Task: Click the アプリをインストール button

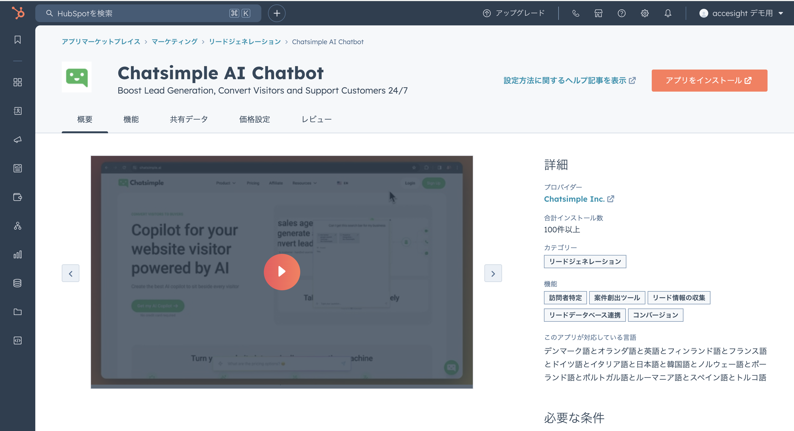Action: (x=709, y=81)
